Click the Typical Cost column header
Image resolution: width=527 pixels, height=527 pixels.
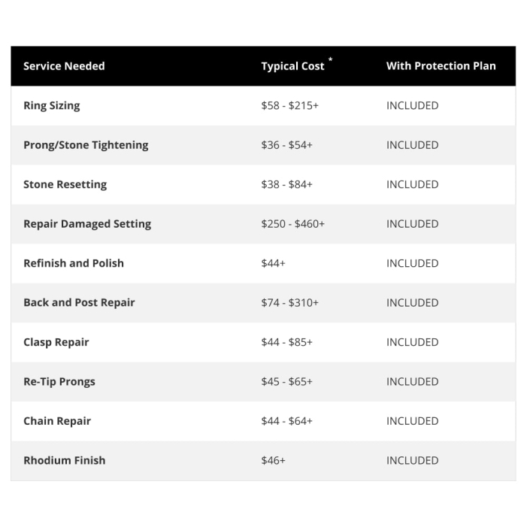pos(292,66)
